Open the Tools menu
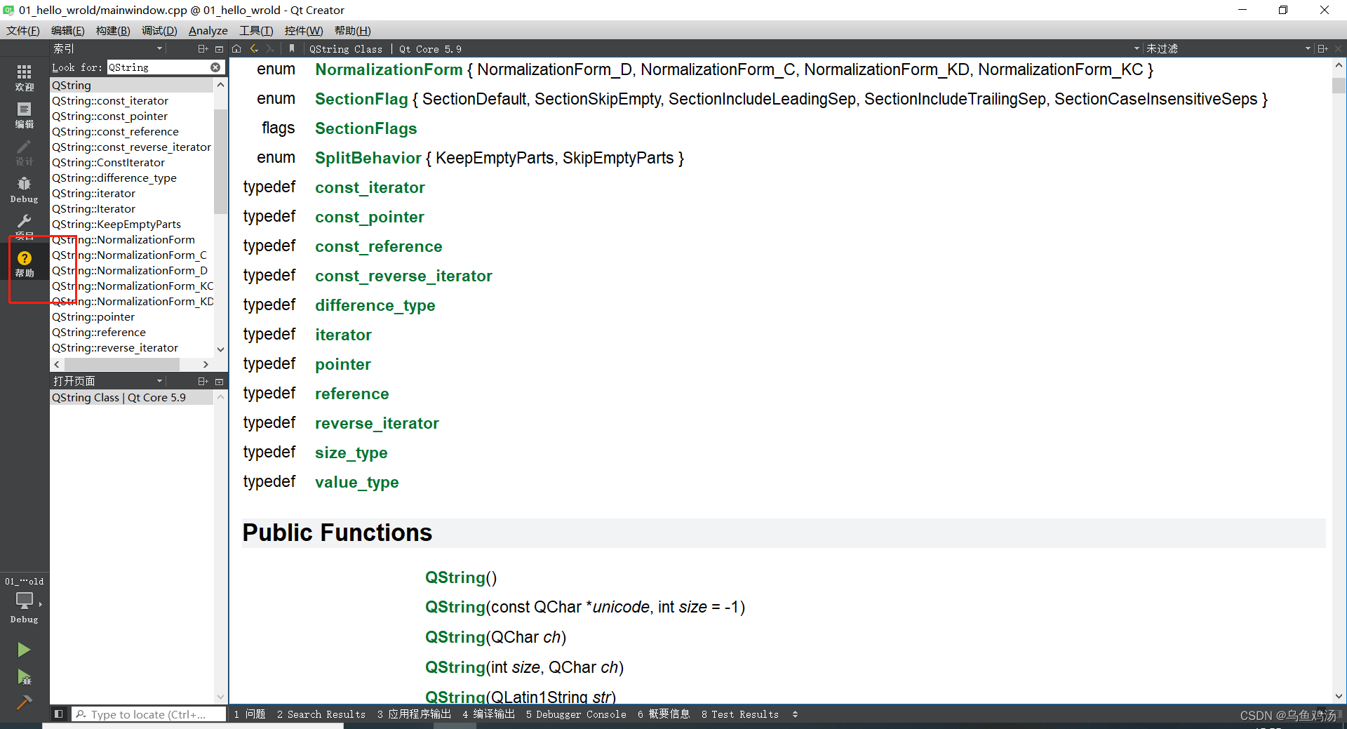Viewport: 1347px width, 729px height. click(x=256, y=30)
